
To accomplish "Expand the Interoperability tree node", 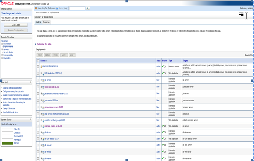I will click(2, 55).
